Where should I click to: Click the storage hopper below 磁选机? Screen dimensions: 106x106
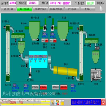(96, 57)
